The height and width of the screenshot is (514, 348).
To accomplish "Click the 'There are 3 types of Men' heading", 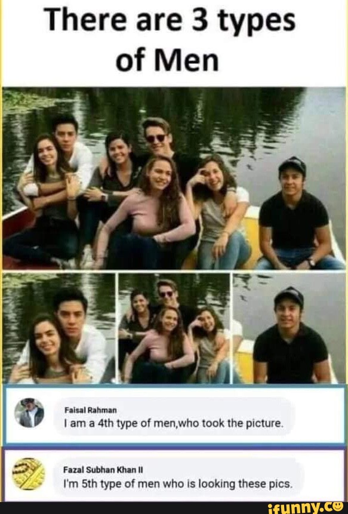I will (x=172, y=40).
